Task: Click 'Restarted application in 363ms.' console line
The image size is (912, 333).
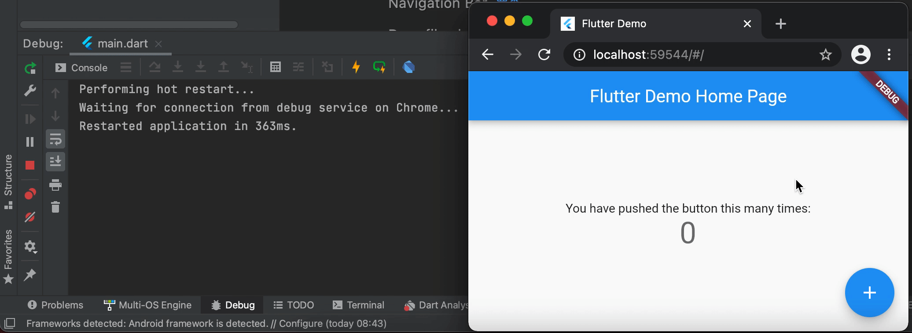Action: tap(188, 127)
